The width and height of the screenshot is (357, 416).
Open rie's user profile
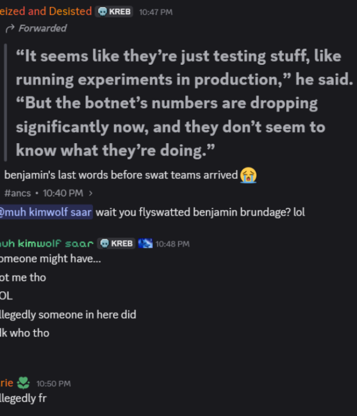(x=6, y=383)
